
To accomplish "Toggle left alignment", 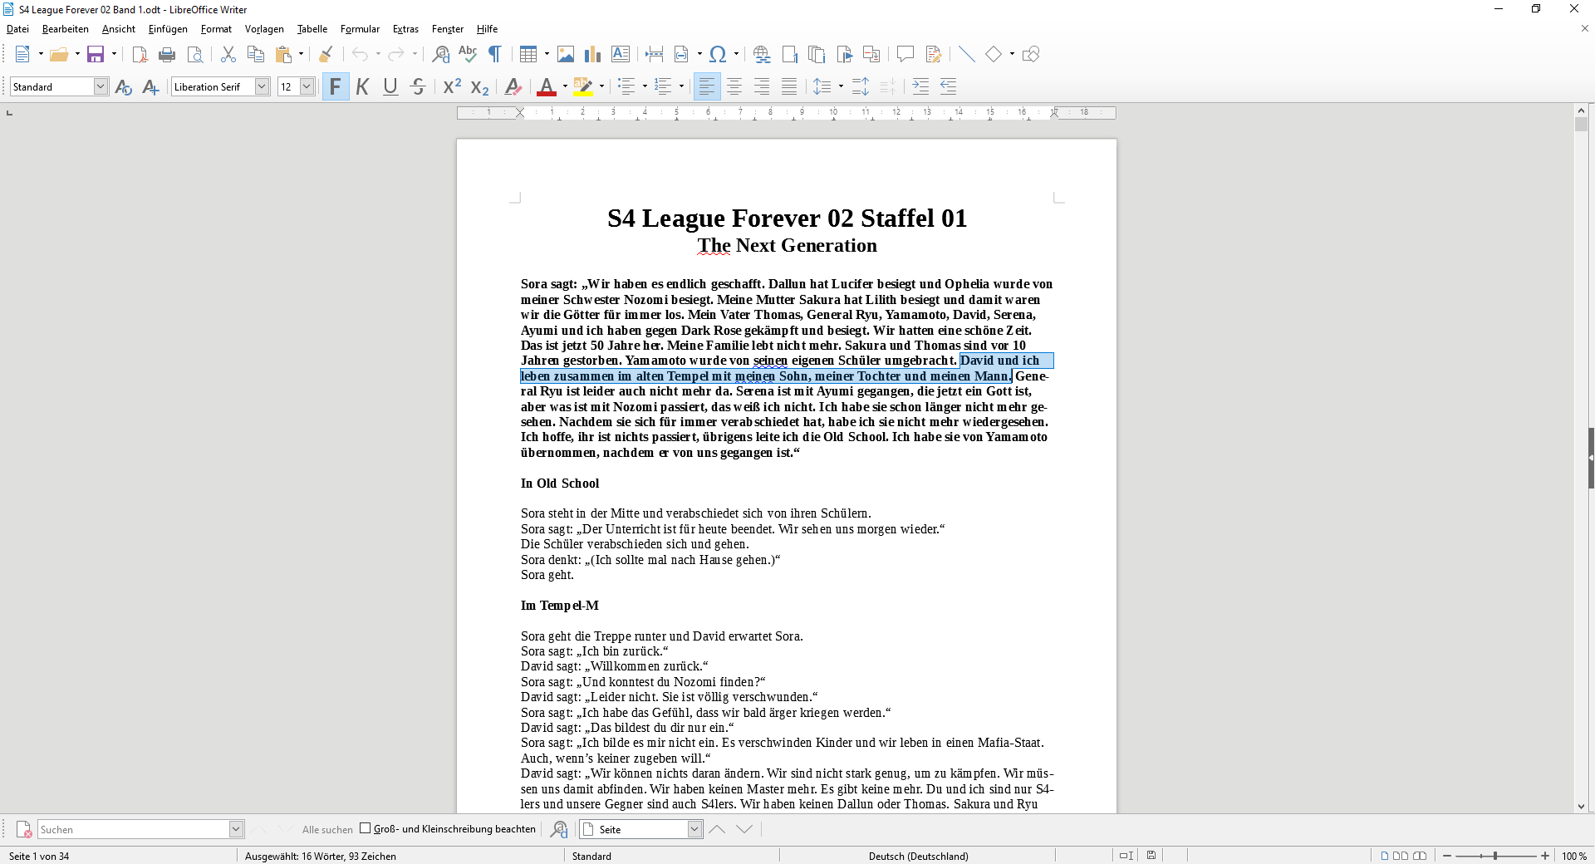I will [707, 86].
